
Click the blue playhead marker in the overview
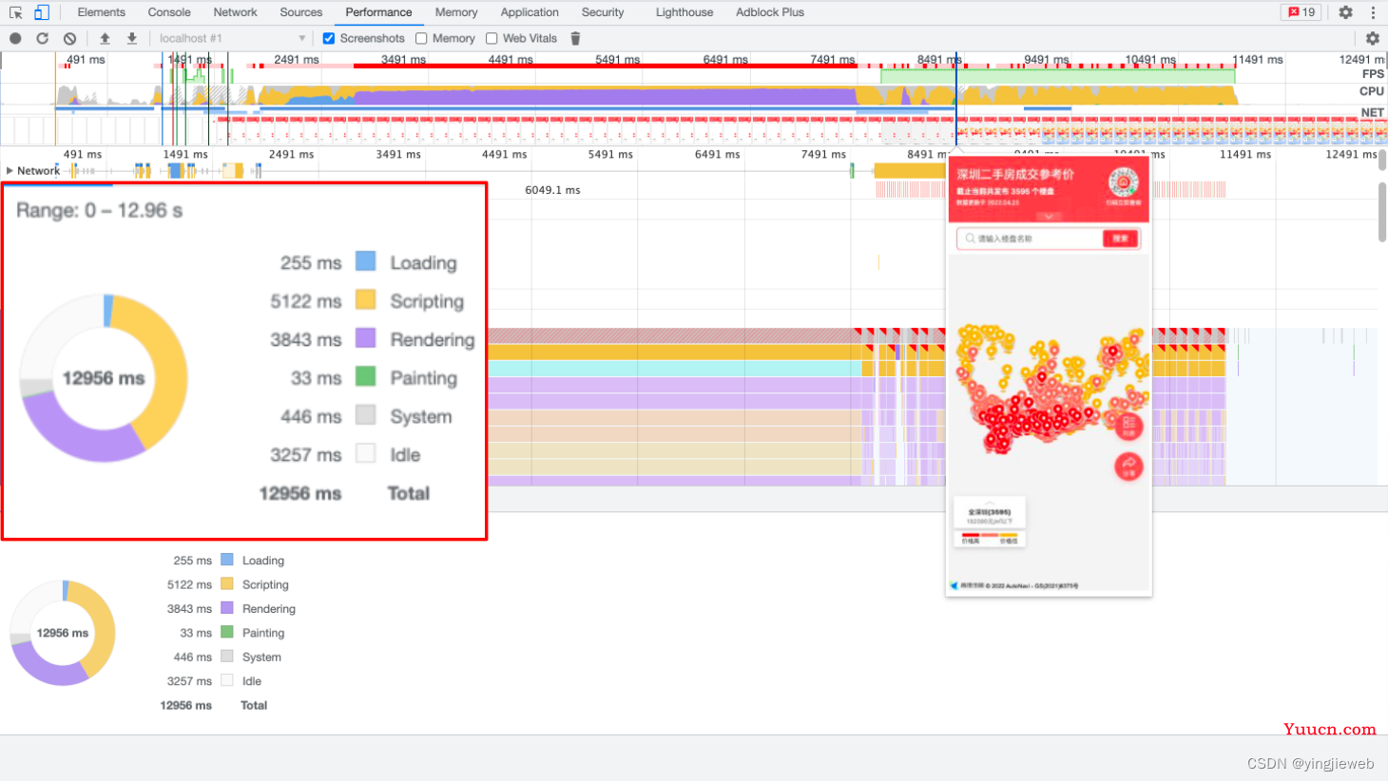[956, 98]
